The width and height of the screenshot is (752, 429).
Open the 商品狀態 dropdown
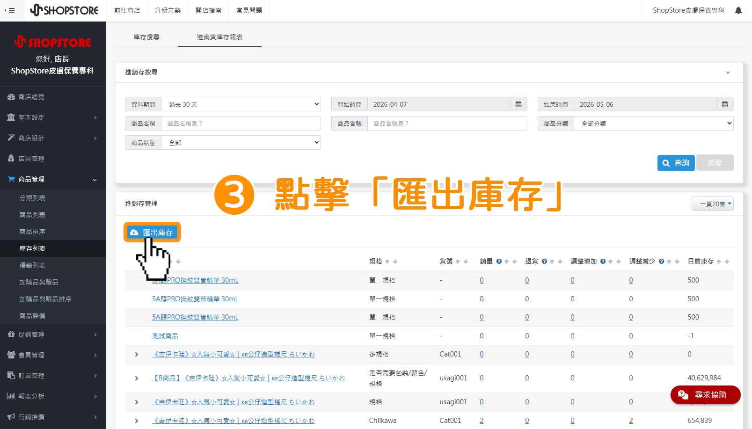(241, 143)
